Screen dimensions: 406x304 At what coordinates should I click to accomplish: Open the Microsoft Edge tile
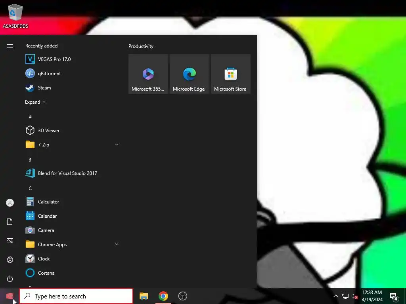point(189,74)
